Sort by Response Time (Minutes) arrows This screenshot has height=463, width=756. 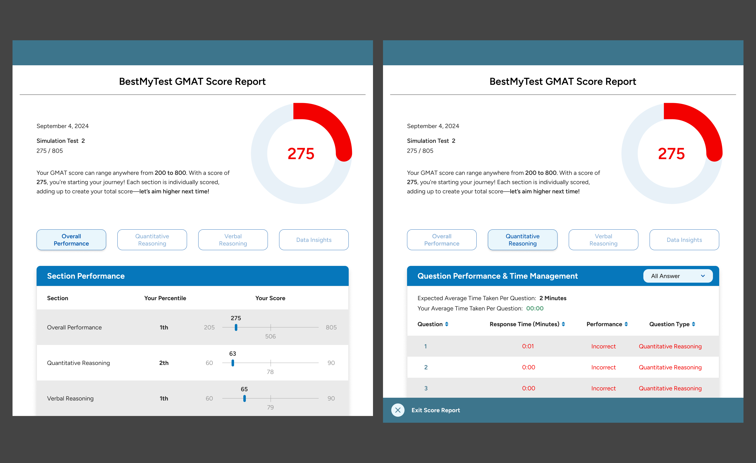(x=563, y=324)
